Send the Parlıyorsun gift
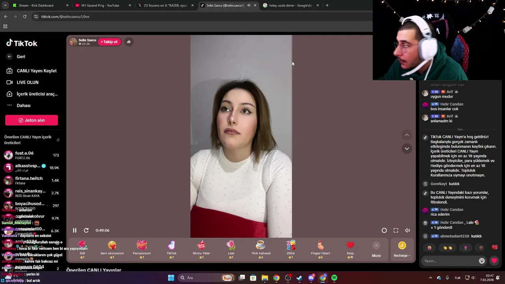 tap(142, 249)
